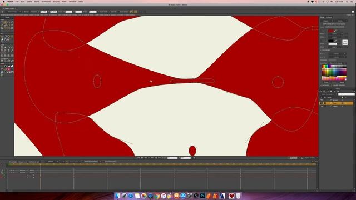Open the Styles dropdown in Style panel
Screen dimensions: 356x200
[x=341, y=21]
